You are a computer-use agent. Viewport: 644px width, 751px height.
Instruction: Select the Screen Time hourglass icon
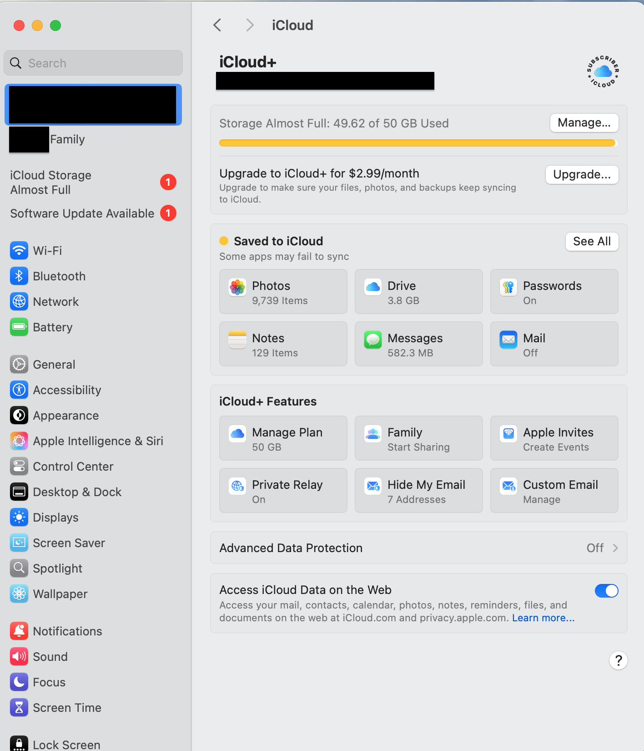tap(19, 707)
